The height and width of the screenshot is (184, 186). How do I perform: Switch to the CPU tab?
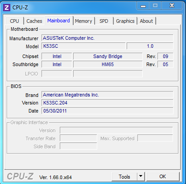tap(14, 21)
